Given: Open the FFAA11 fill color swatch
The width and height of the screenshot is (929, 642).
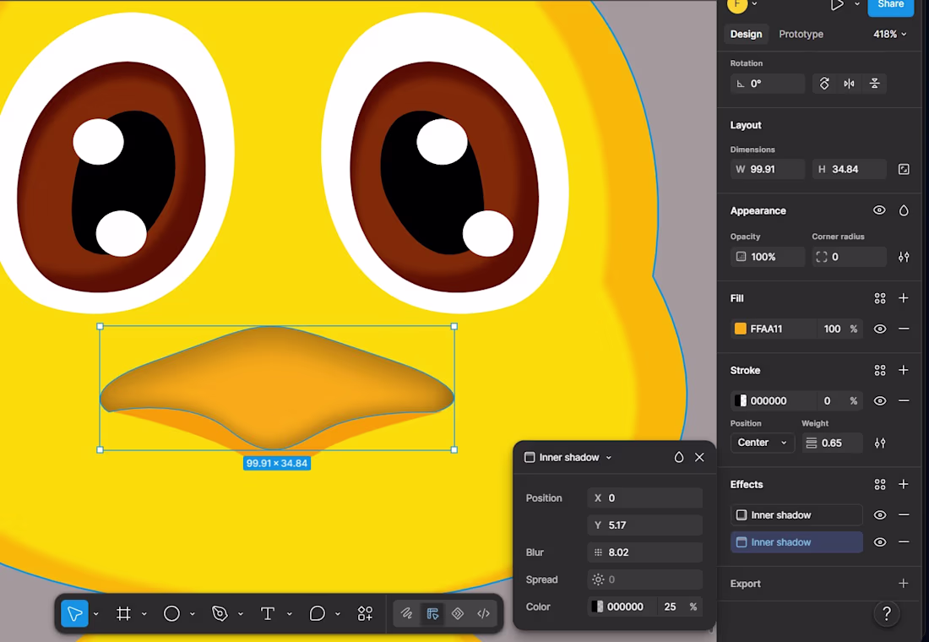Looking at the screenshot, I should (741, 329).
